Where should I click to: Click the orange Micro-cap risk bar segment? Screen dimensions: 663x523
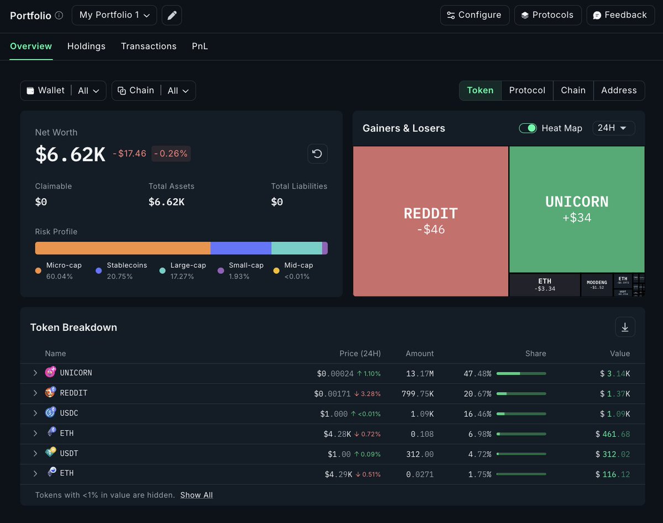tap(123, 248)
